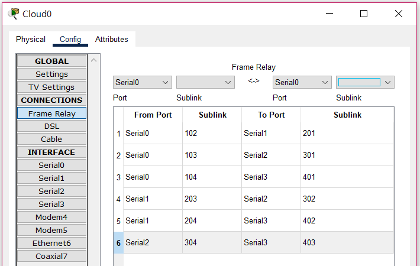The height and width of the screenshot is (266, 420).
Task: Click Serial1 From Port cell in row 4
Action: [153, 199]
